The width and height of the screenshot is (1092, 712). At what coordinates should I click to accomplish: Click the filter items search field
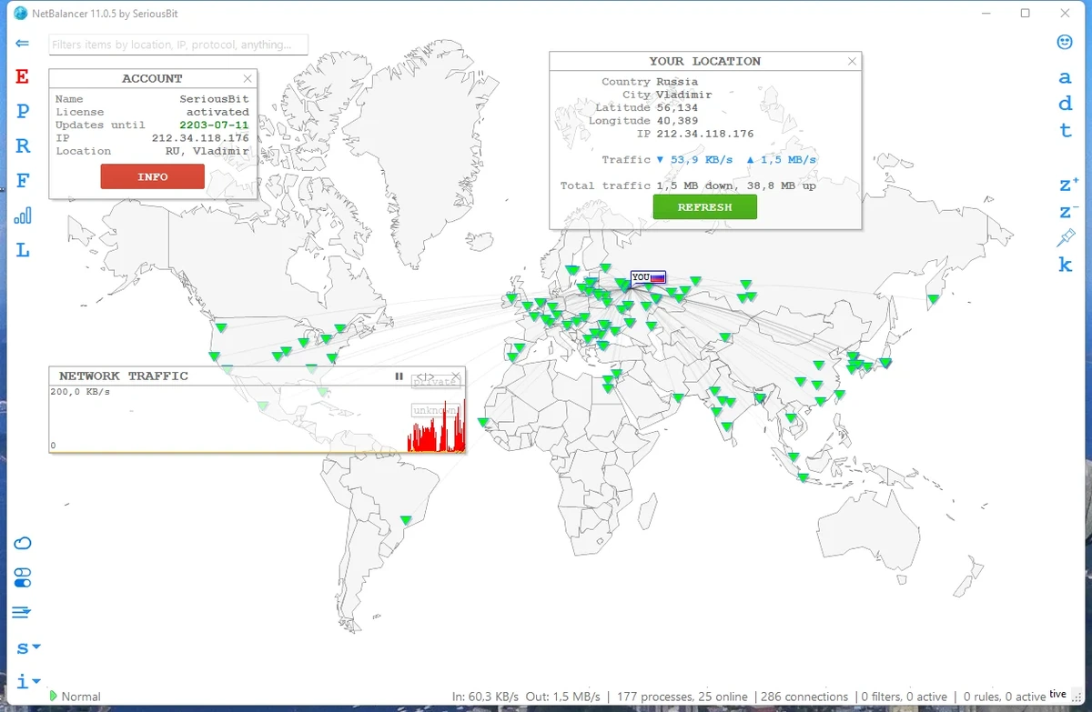point(179,45)
